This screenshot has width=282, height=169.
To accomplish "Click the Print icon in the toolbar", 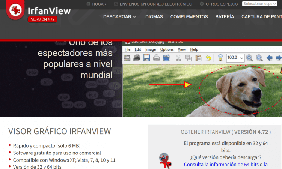I will (156, 58).
